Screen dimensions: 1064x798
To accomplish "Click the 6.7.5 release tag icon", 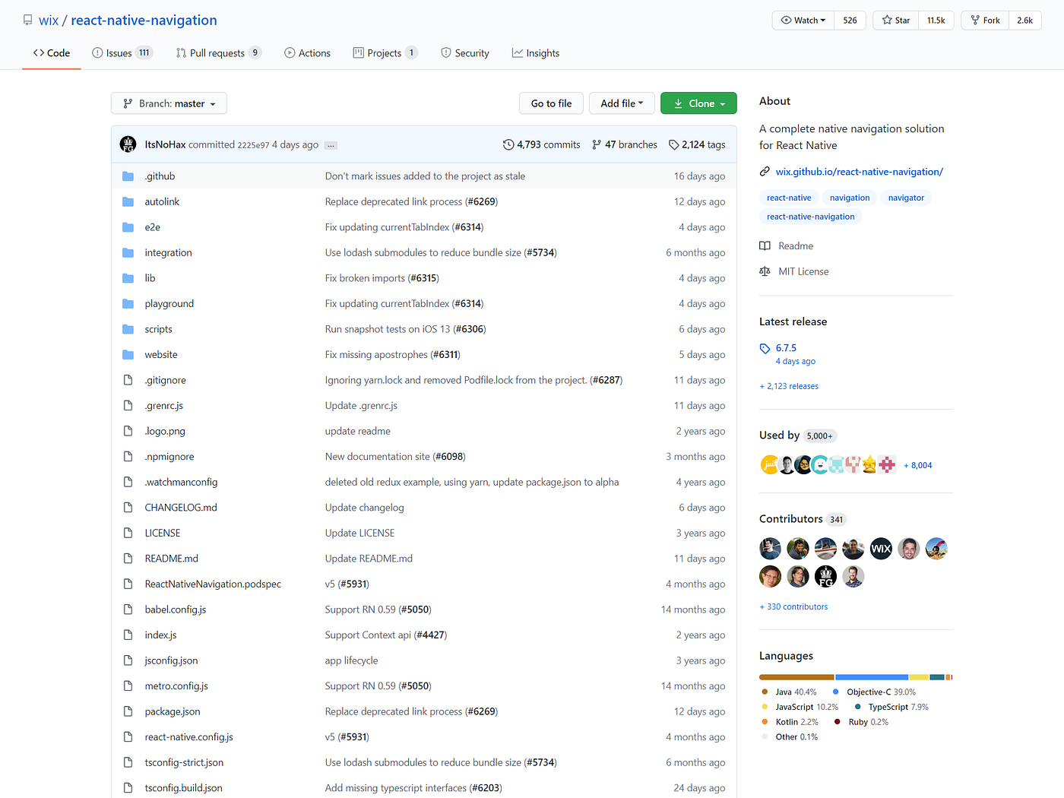I will click(765, 348).
